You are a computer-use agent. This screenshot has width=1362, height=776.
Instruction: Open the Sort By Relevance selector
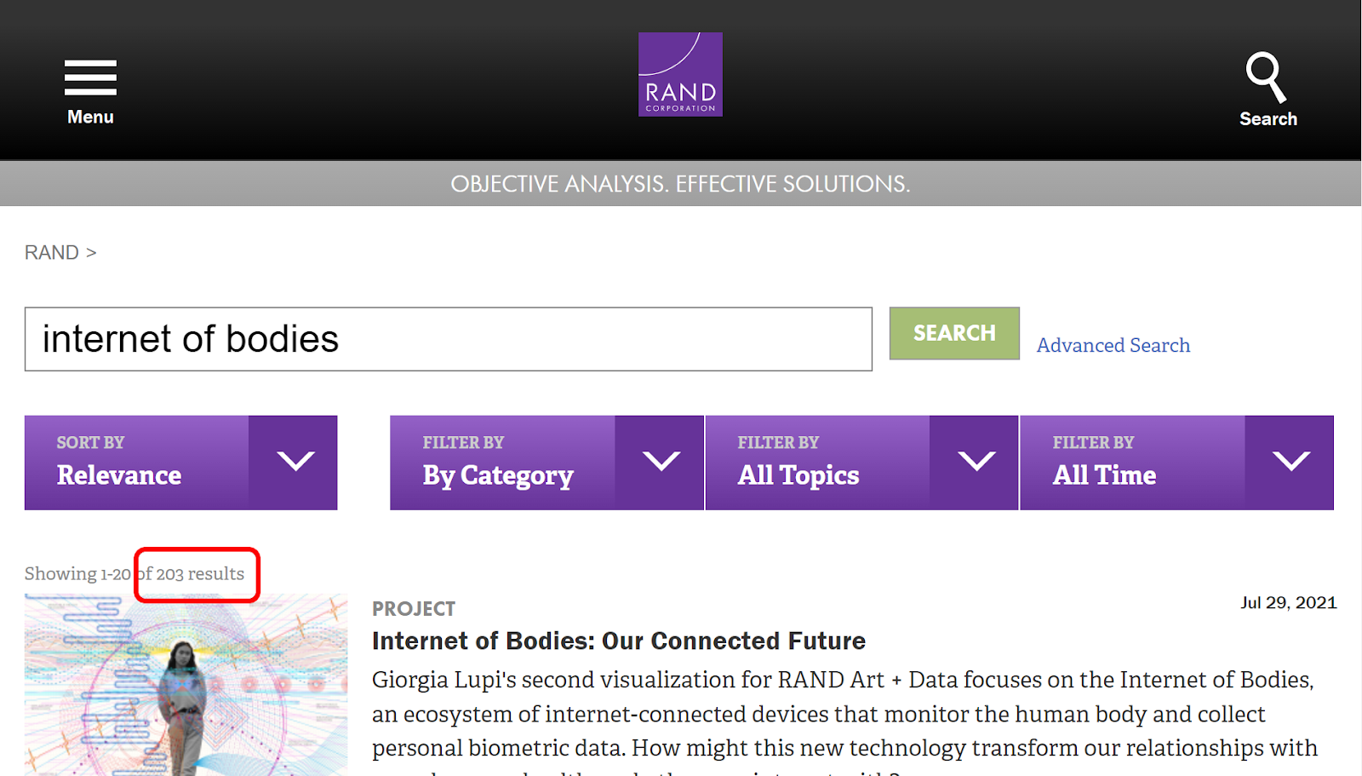(136, 463)
